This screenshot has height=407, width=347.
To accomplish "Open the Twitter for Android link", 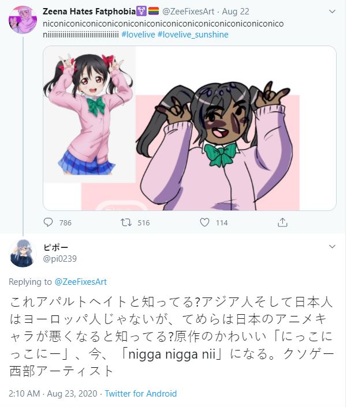I will coord(141,394).
